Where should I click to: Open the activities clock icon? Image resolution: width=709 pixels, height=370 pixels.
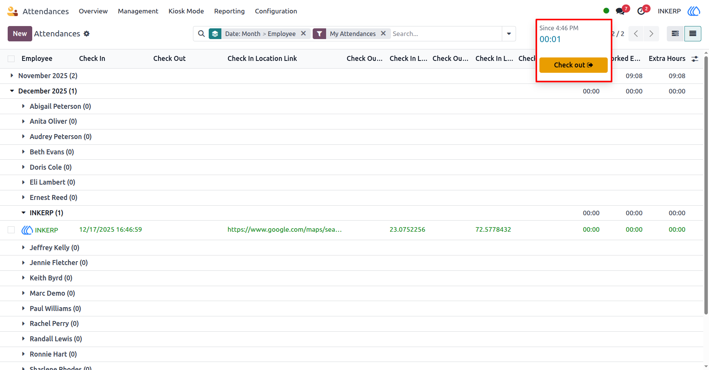(x=641, y=11)
